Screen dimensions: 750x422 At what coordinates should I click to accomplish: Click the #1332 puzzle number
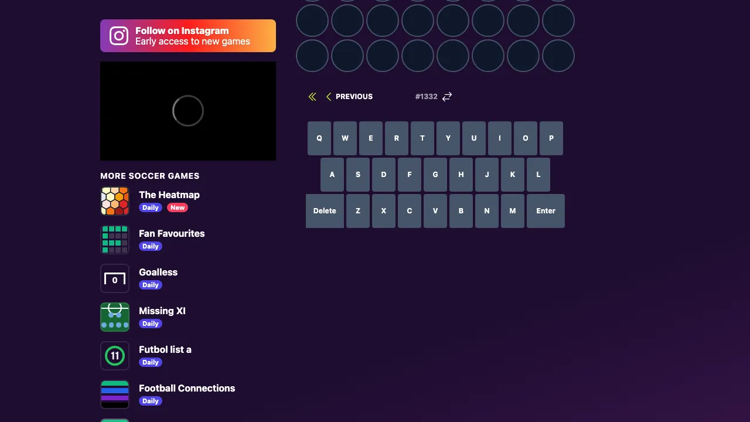click(427, 97)
